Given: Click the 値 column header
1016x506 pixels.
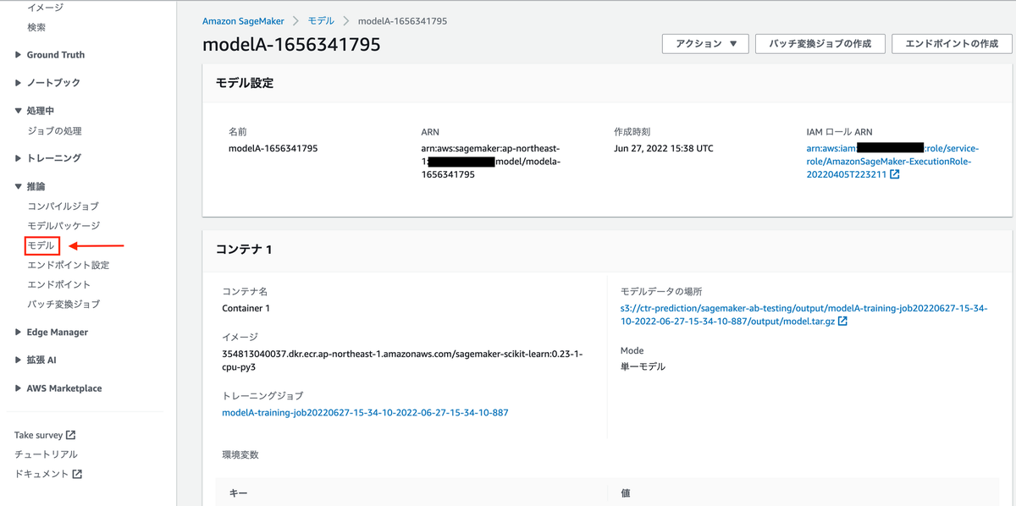Looking at the screenshot, I should pos(626,492).
